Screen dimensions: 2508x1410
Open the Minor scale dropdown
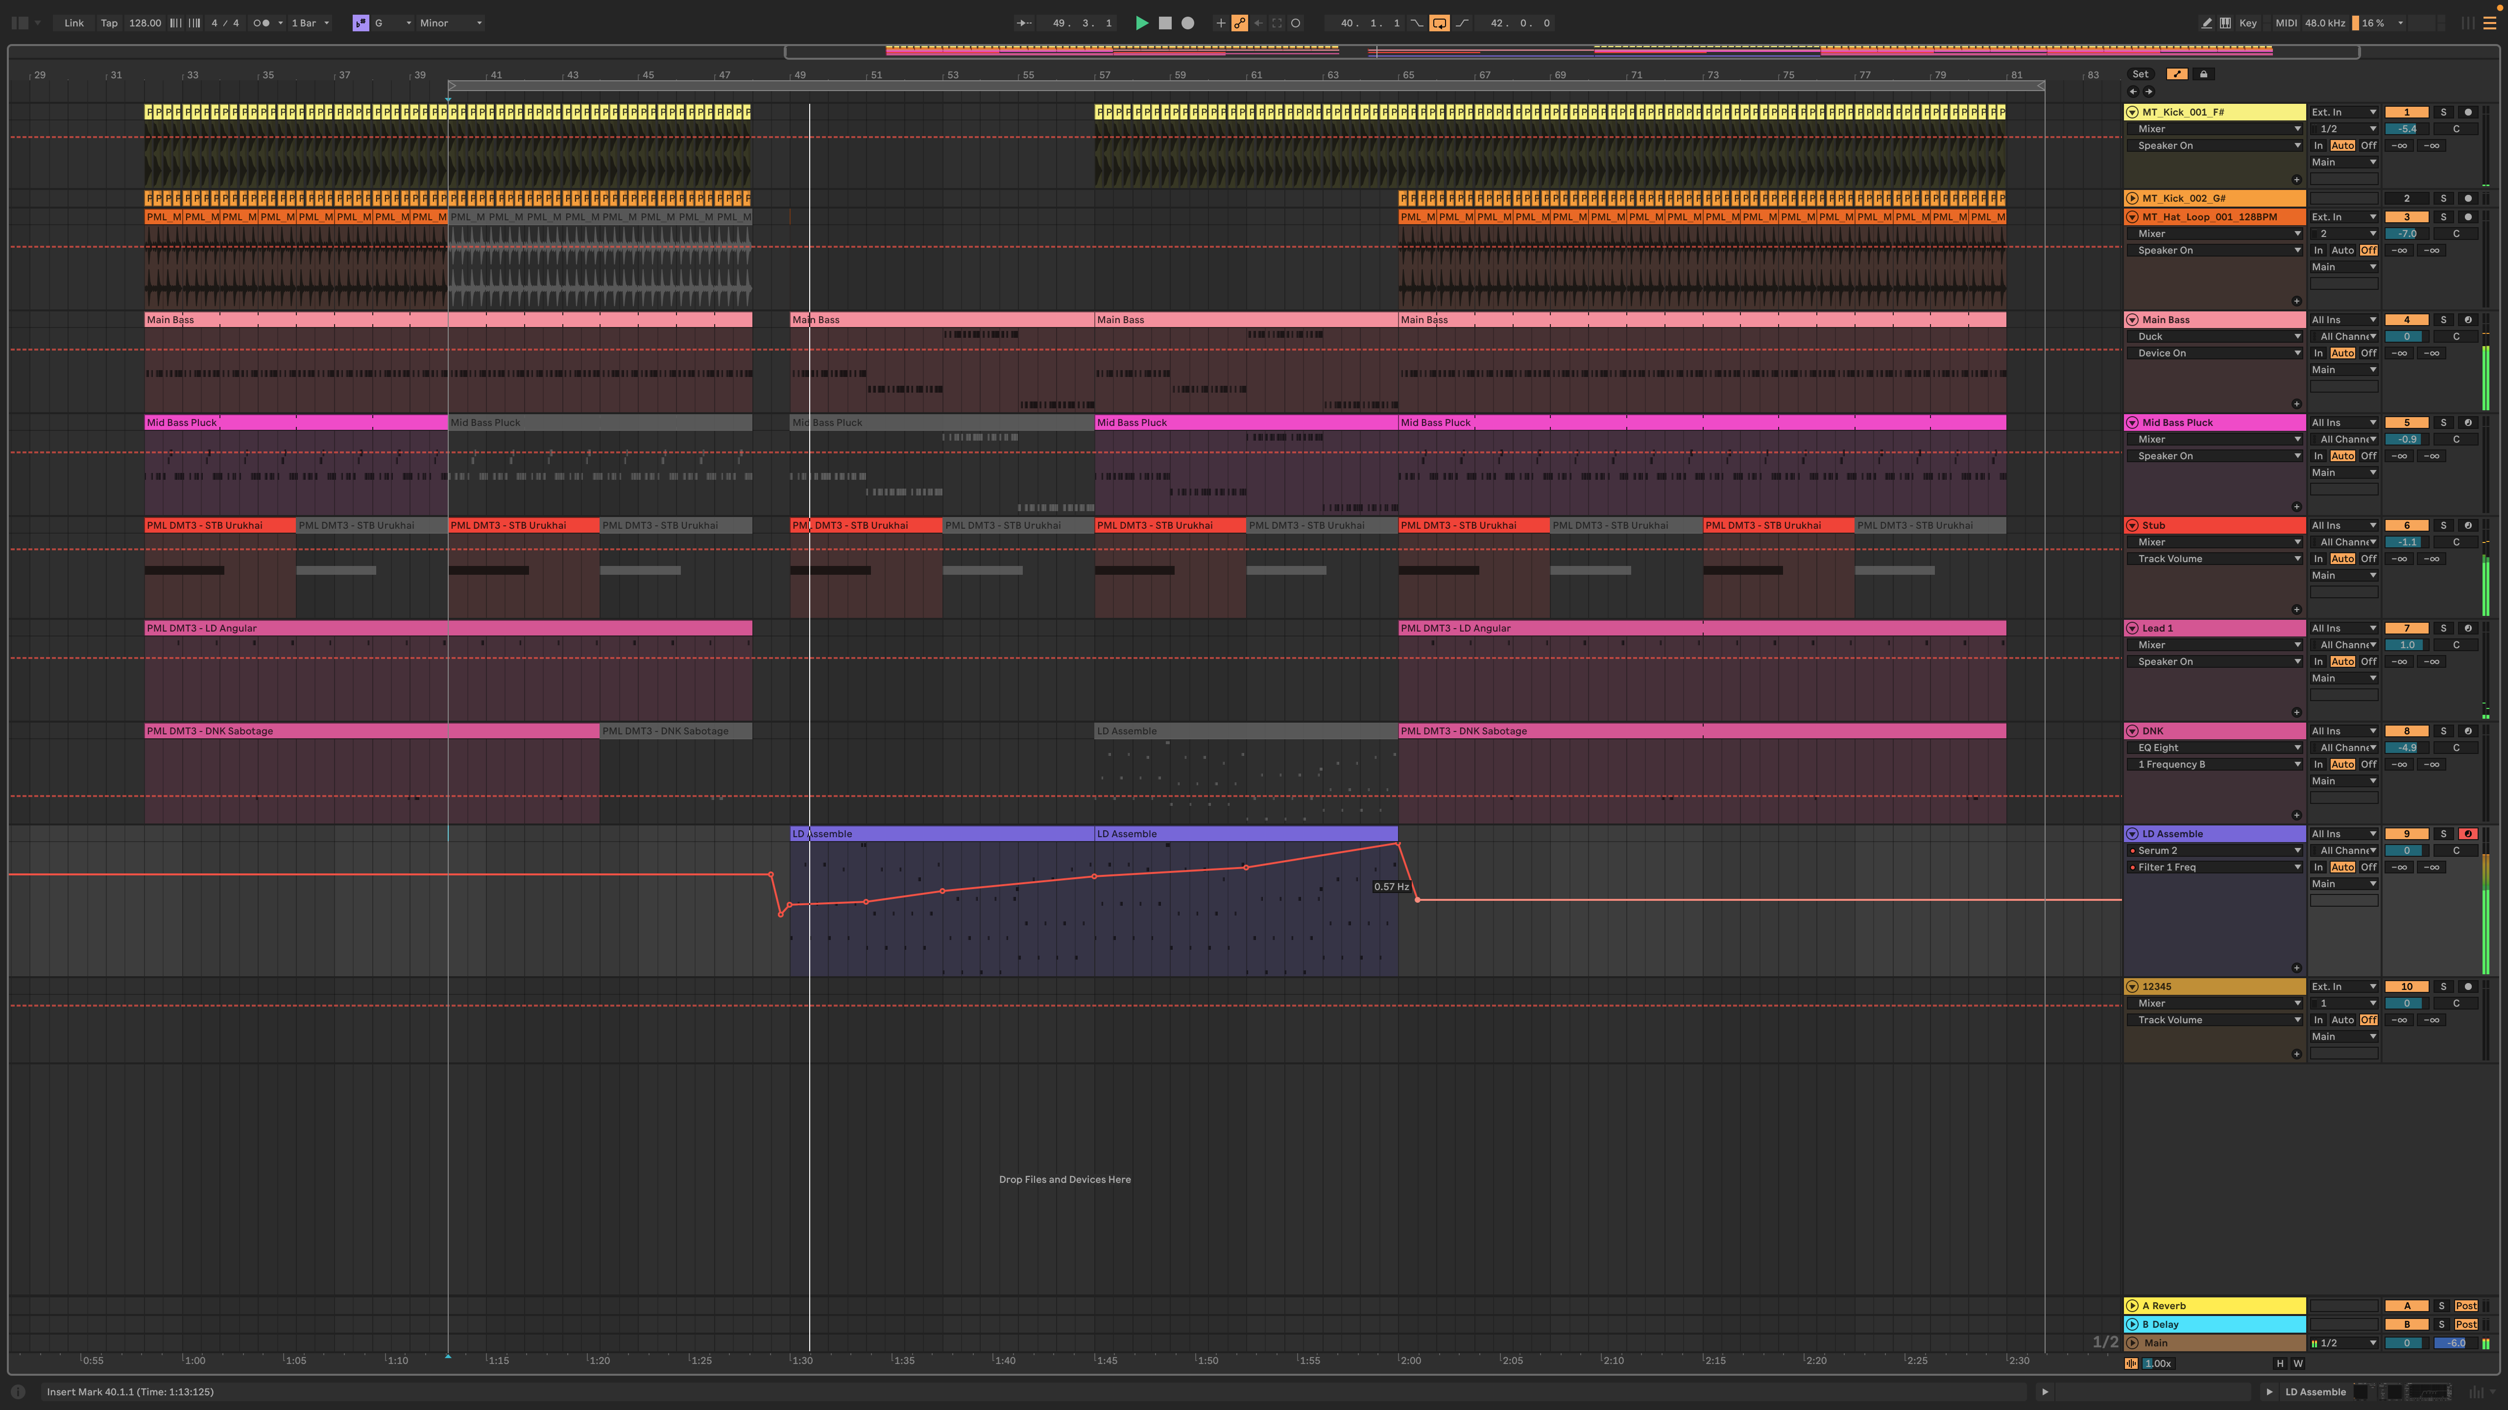click(450, 23)
